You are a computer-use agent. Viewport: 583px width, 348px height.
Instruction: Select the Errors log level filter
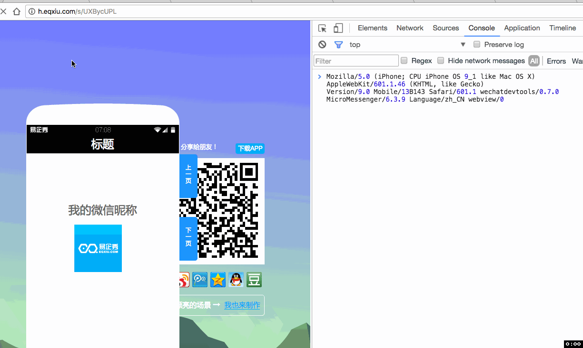556,61
